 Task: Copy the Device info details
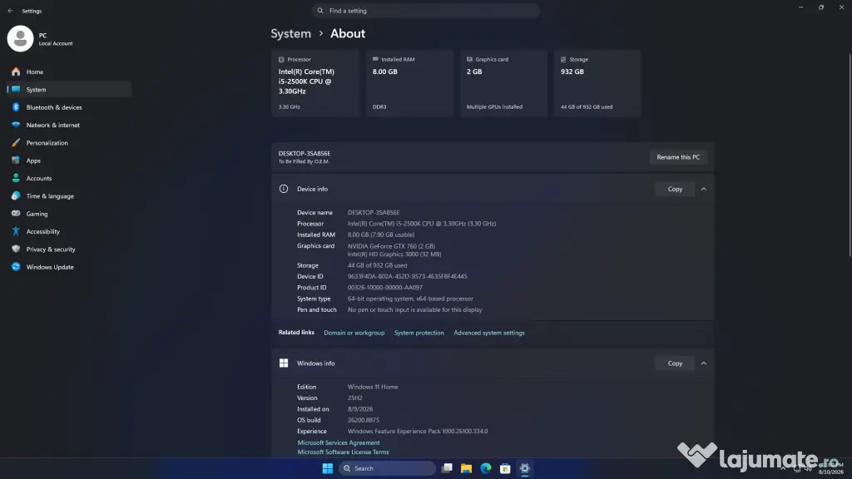point(675,189)
